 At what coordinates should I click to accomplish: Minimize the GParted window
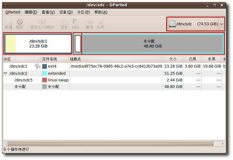point(207,5)
